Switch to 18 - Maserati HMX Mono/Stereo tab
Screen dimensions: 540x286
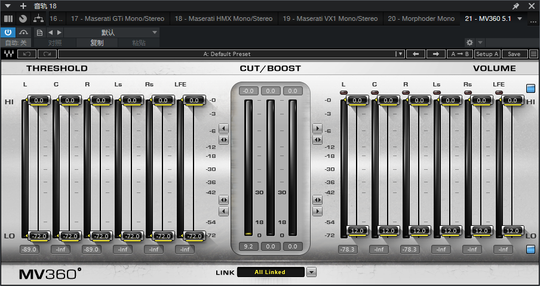(x=223, y=18)
